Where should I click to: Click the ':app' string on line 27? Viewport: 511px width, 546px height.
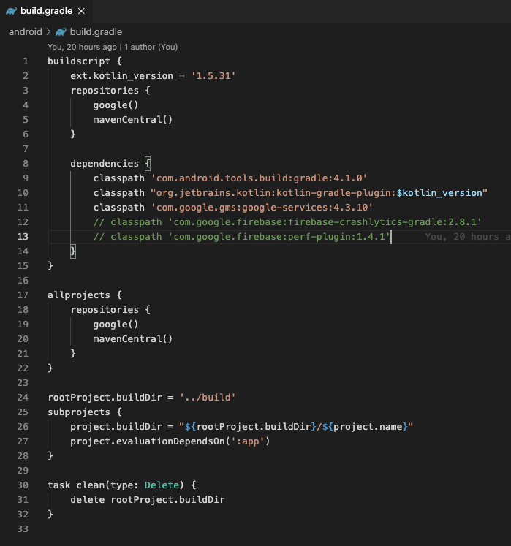coord(248,441)
